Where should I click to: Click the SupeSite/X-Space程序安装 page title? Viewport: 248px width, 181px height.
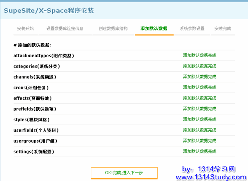click(49, 10)
